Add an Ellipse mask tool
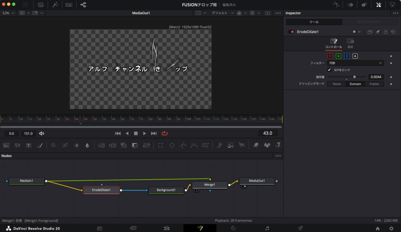The height and width of the screenshot is (232, 401). click(172, 145)
